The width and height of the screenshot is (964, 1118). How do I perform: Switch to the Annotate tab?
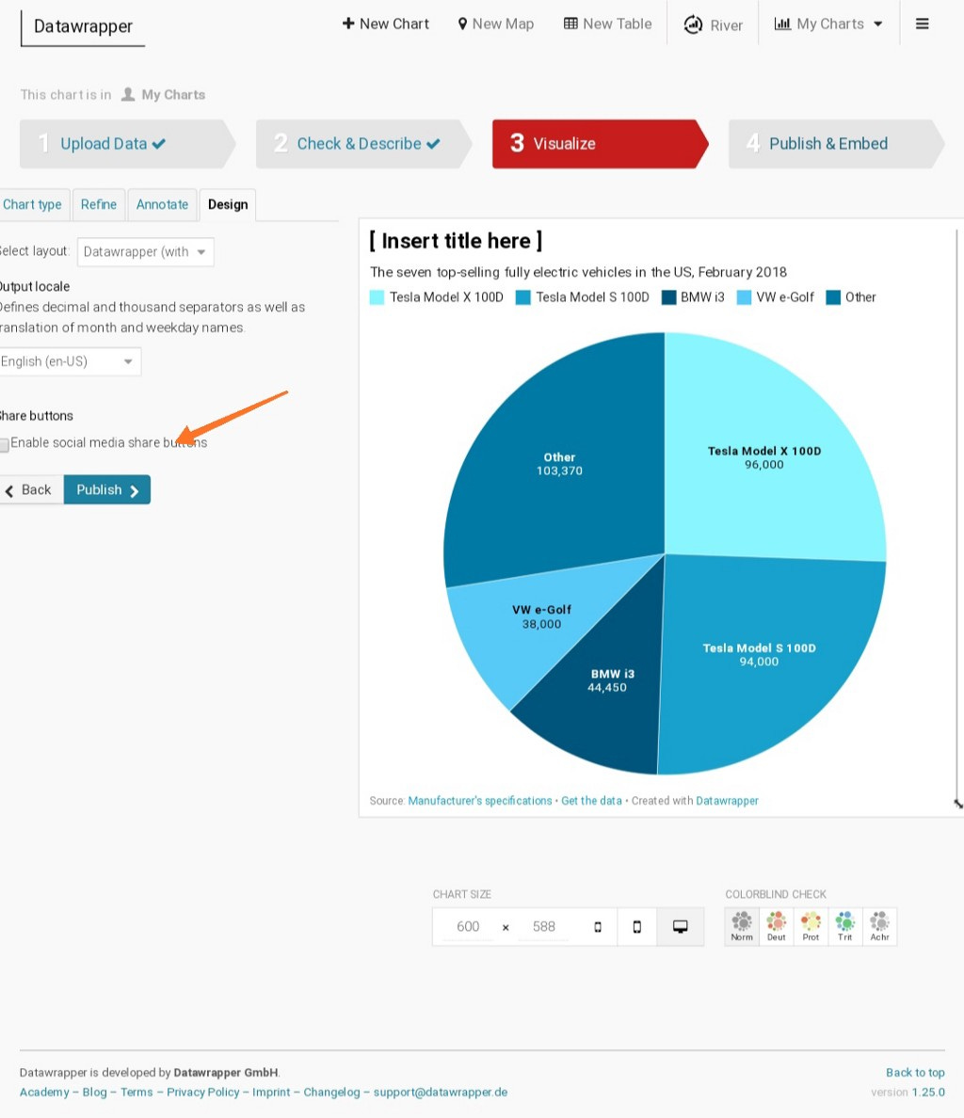pos(162,204)
